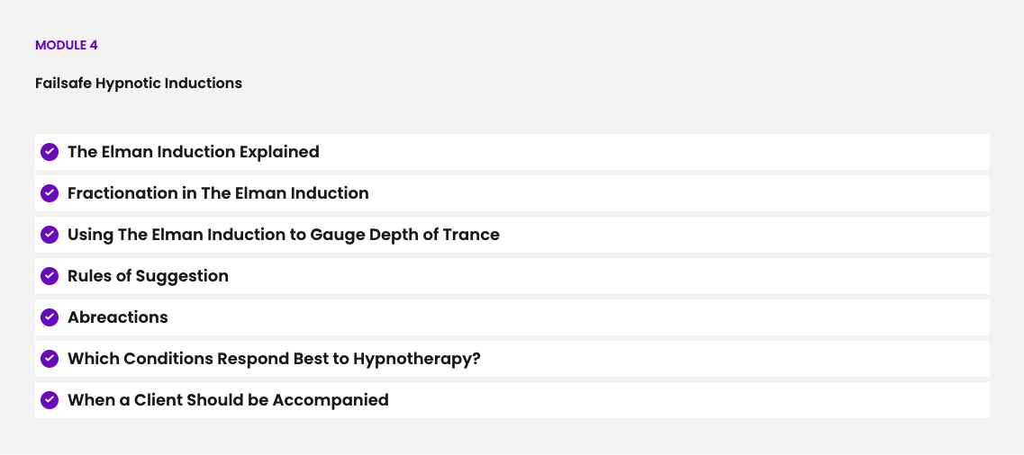The height and width of the screenshot is (455, 1024).
Task: Toggle completion check for Which Conditions Respond Best
Action: tap(50, 359)
